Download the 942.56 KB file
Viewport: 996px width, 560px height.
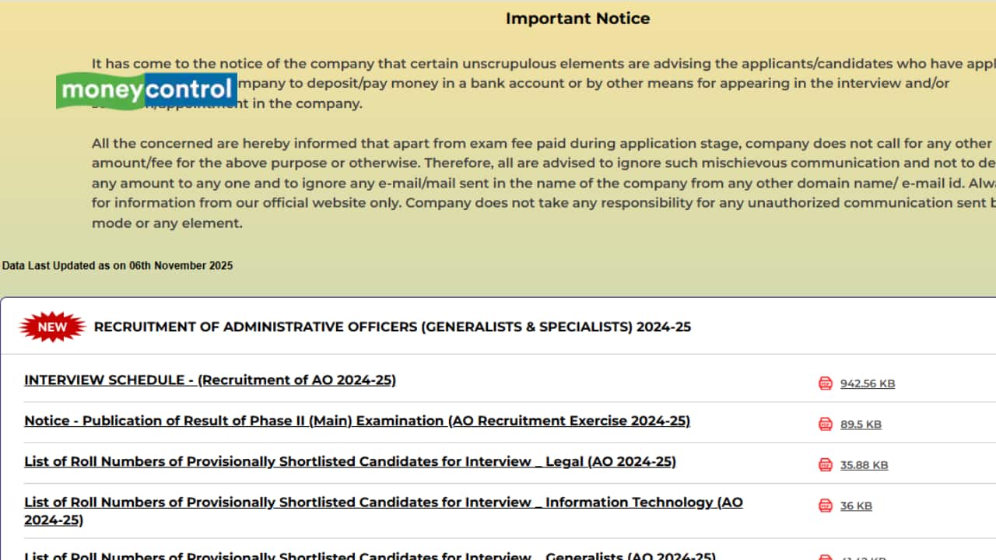click(x=867, y=383)
